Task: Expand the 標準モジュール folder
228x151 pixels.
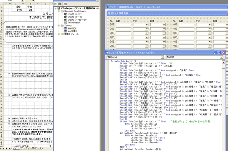Action: click(58, 34)
